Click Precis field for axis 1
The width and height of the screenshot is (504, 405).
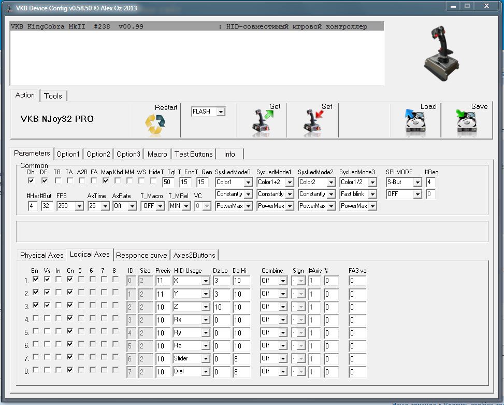pyautogui.click(x=163, y=281)
